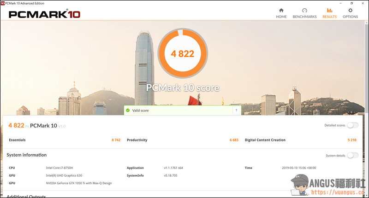369x198 pixels.
Task: Click the orange 4 822 score ring
Action: [x=182, y=54]
